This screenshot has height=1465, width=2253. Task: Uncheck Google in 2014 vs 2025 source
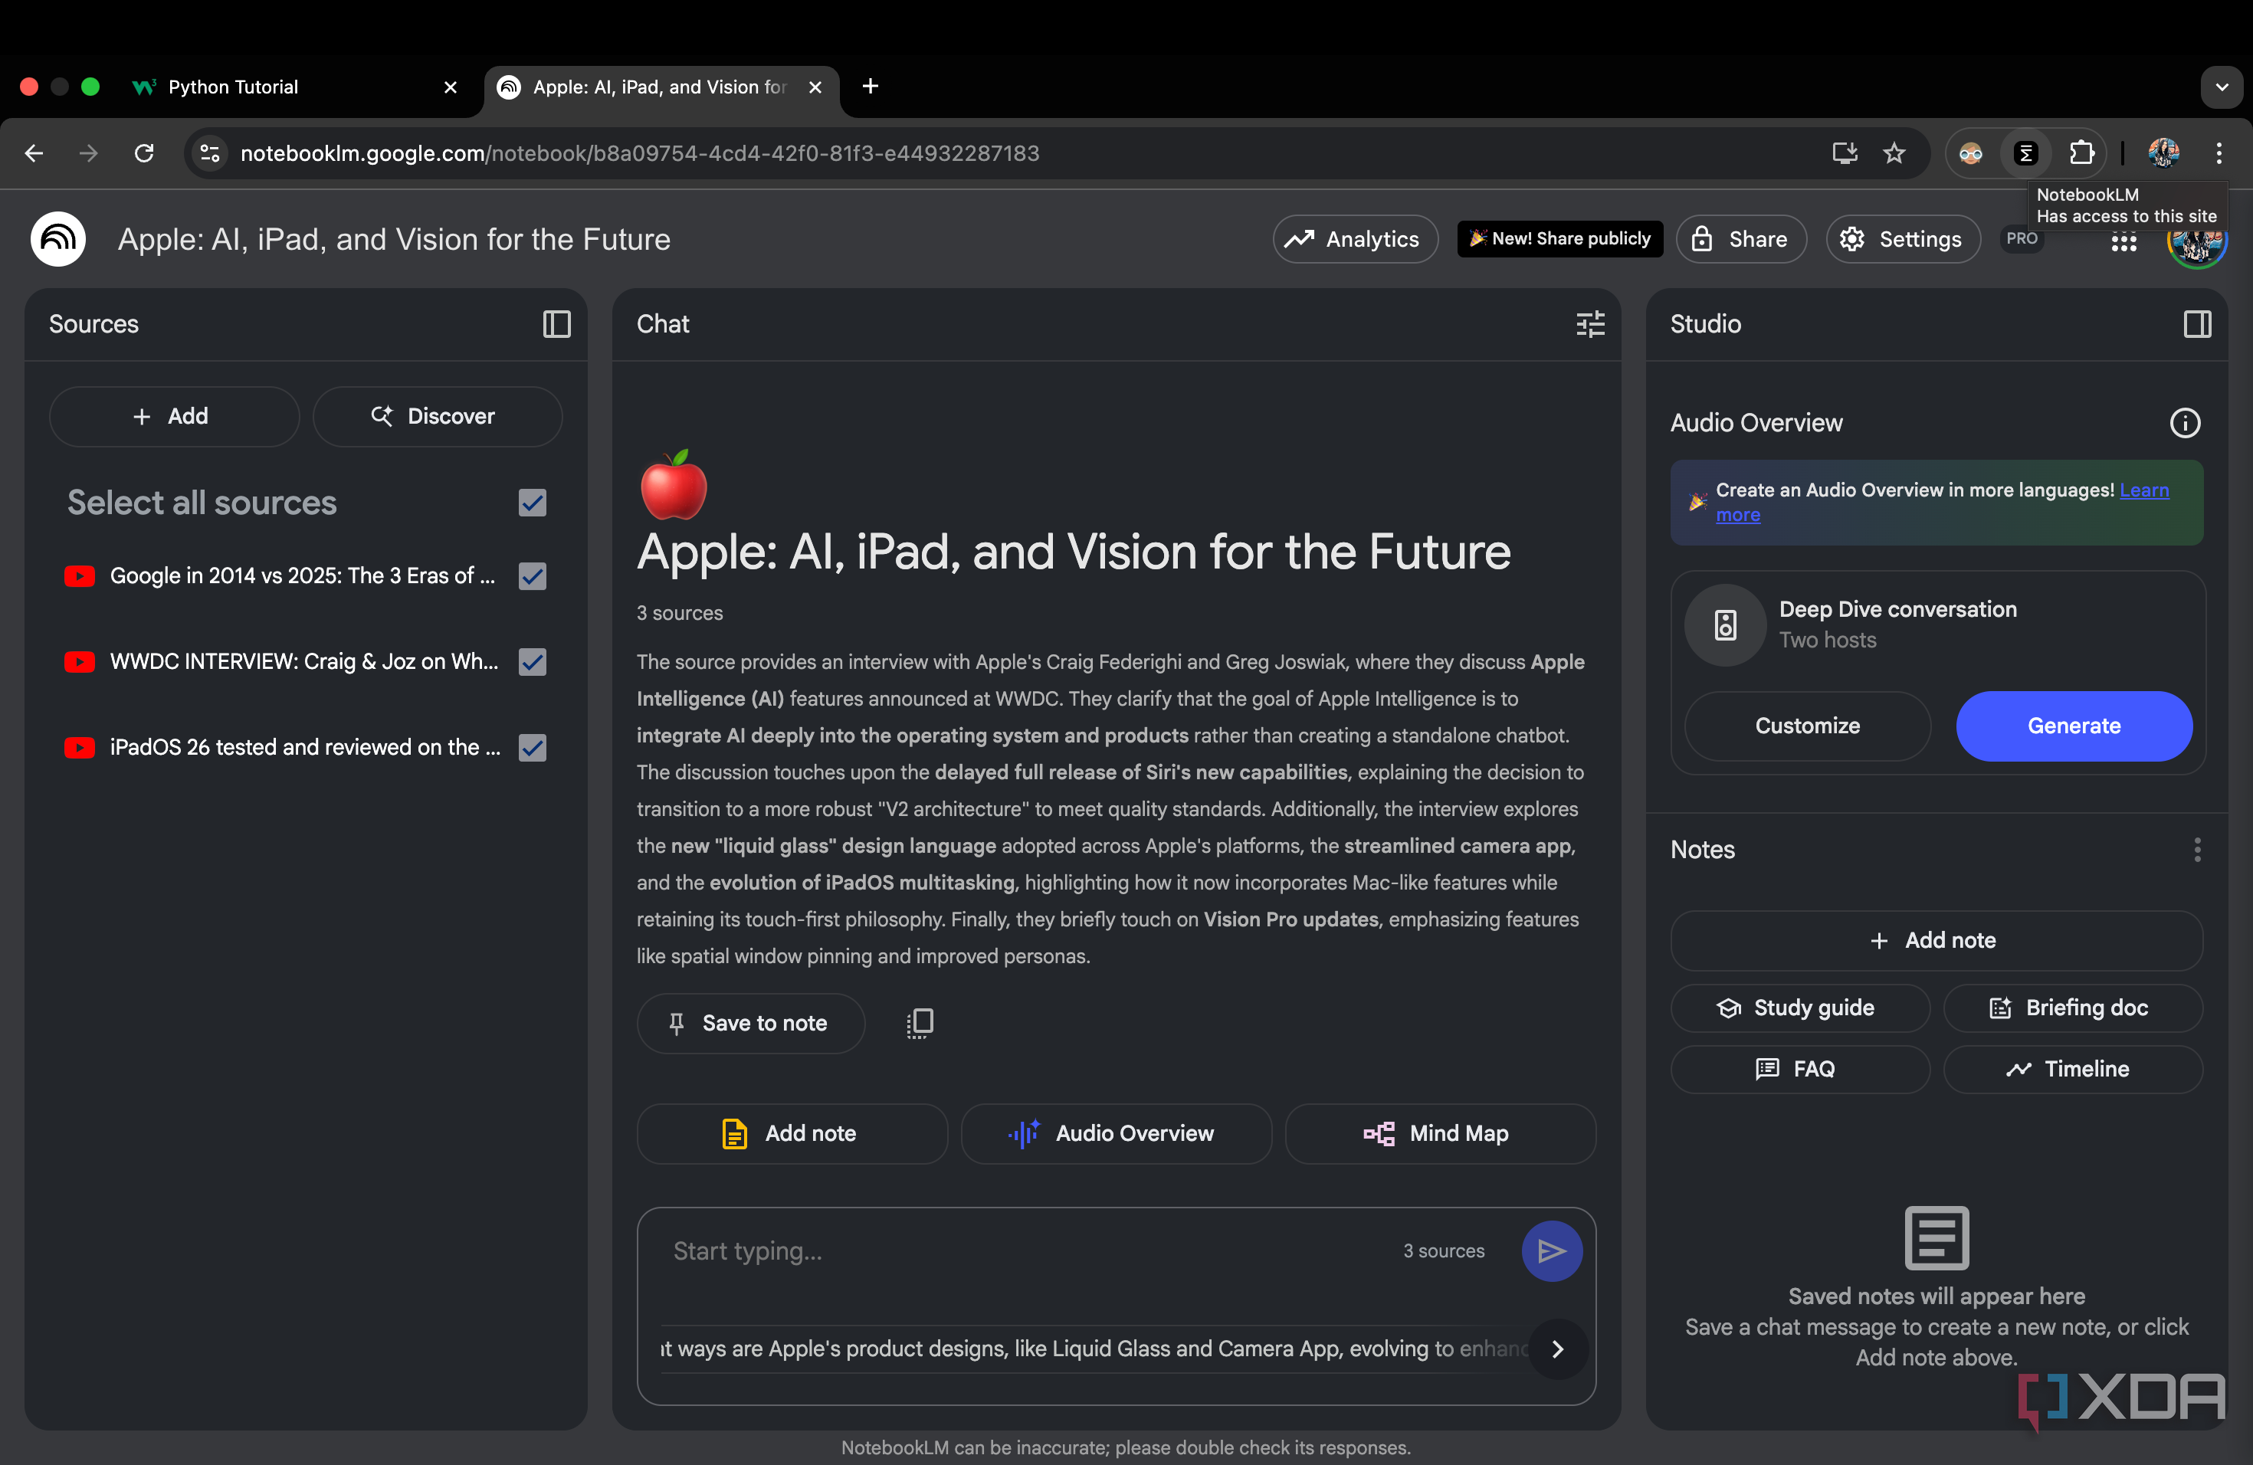[x=533, y=576]
